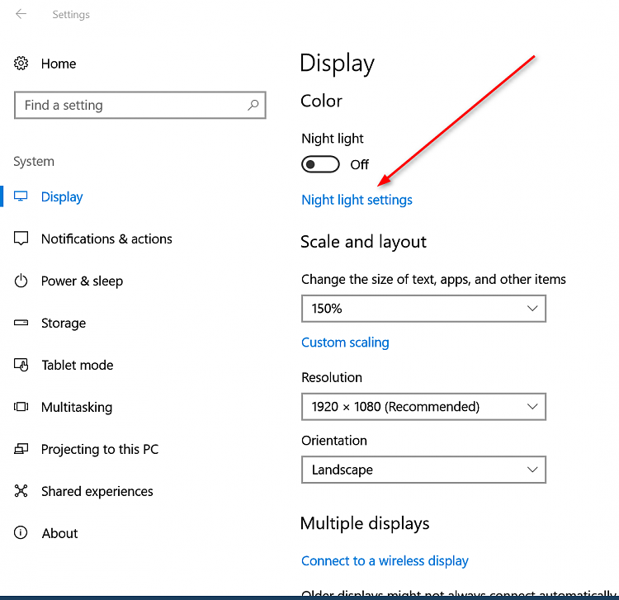Screen dimensions: 619x600
Task: Click the Multitasking icon
Action: pyautogui.click(x=21, y=407)
